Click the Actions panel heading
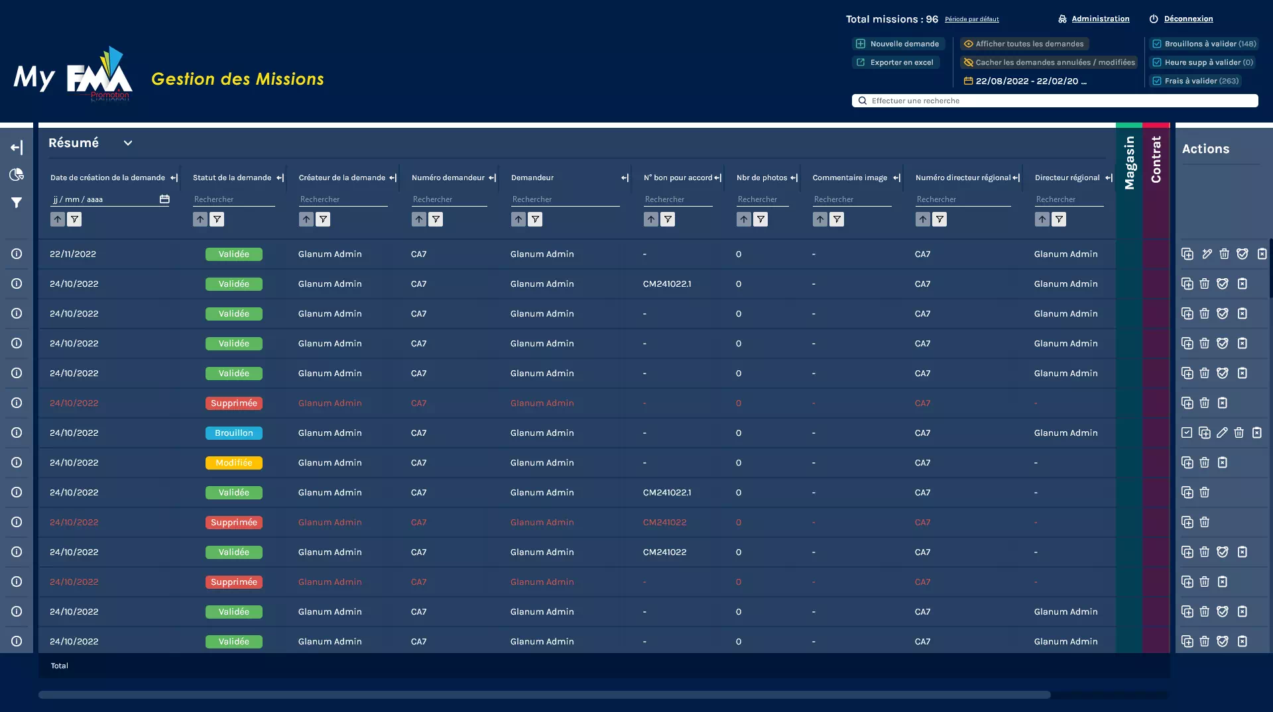This screenshot has height=712, width=1273. pos(1205,149)
